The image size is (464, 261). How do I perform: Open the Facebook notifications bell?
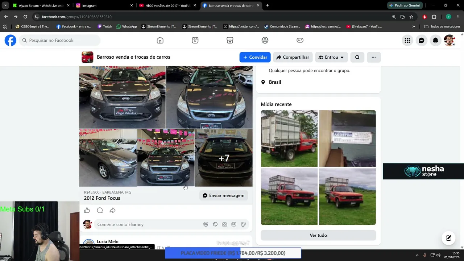pos(435,41)
